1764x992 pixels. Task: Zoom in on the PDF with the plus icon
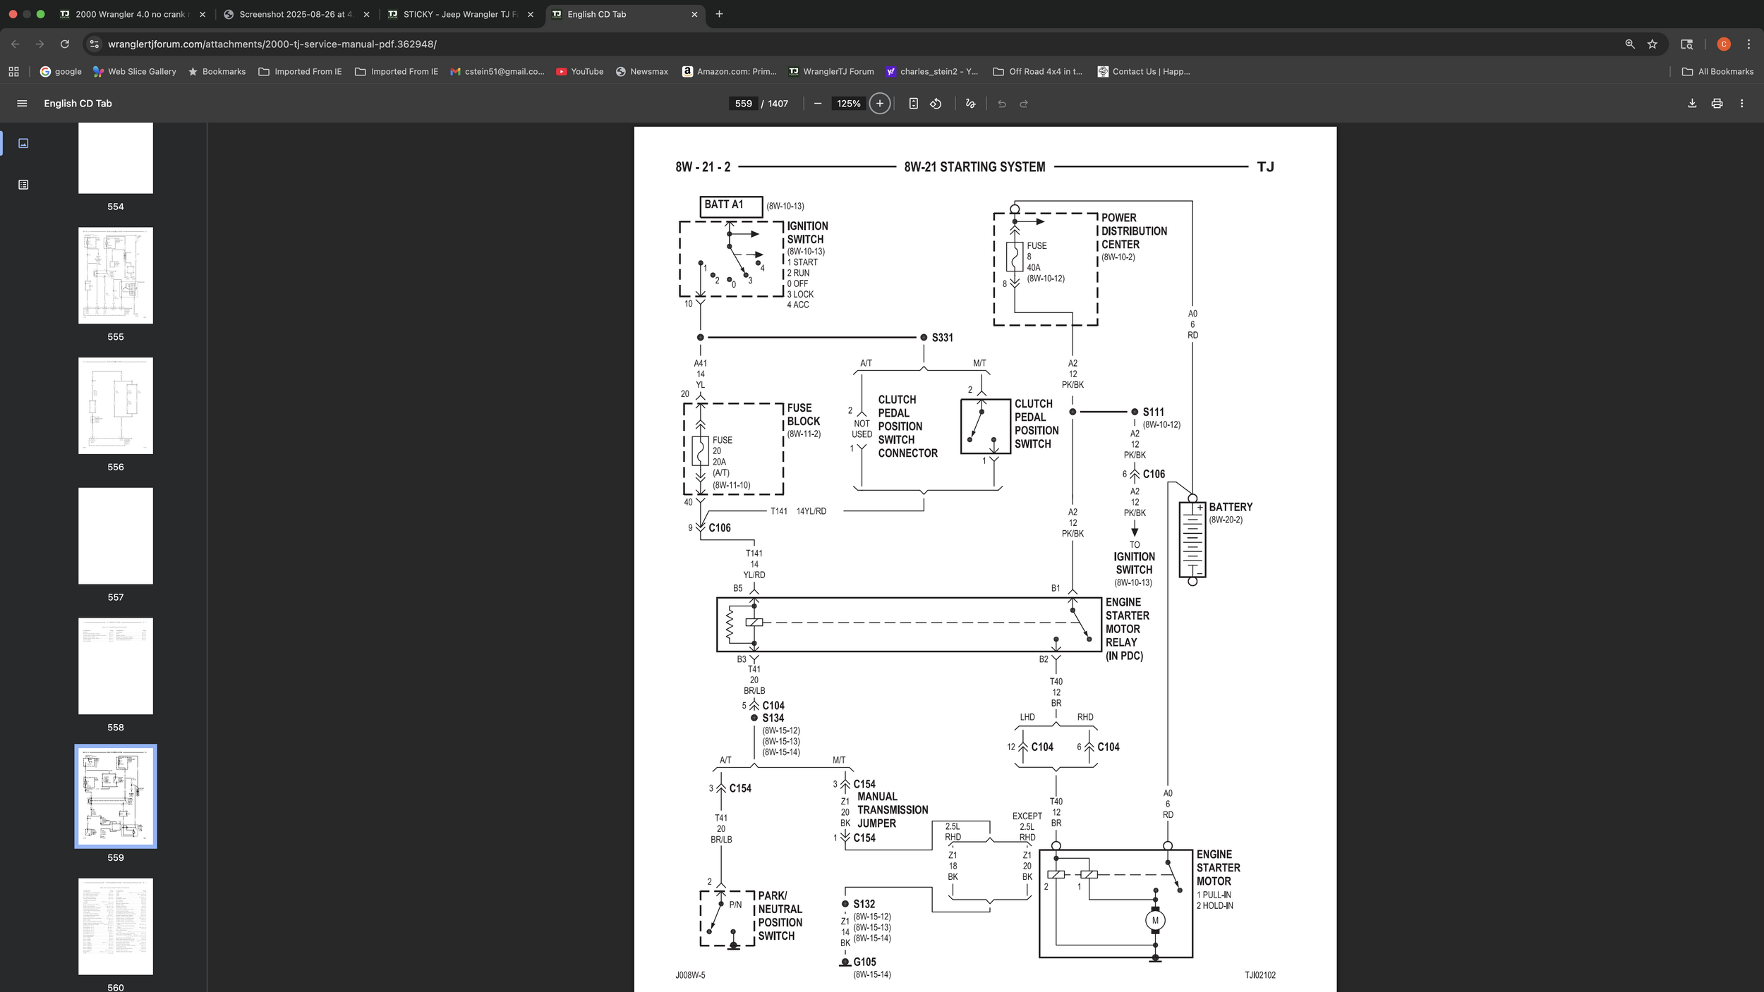[879, 103]
